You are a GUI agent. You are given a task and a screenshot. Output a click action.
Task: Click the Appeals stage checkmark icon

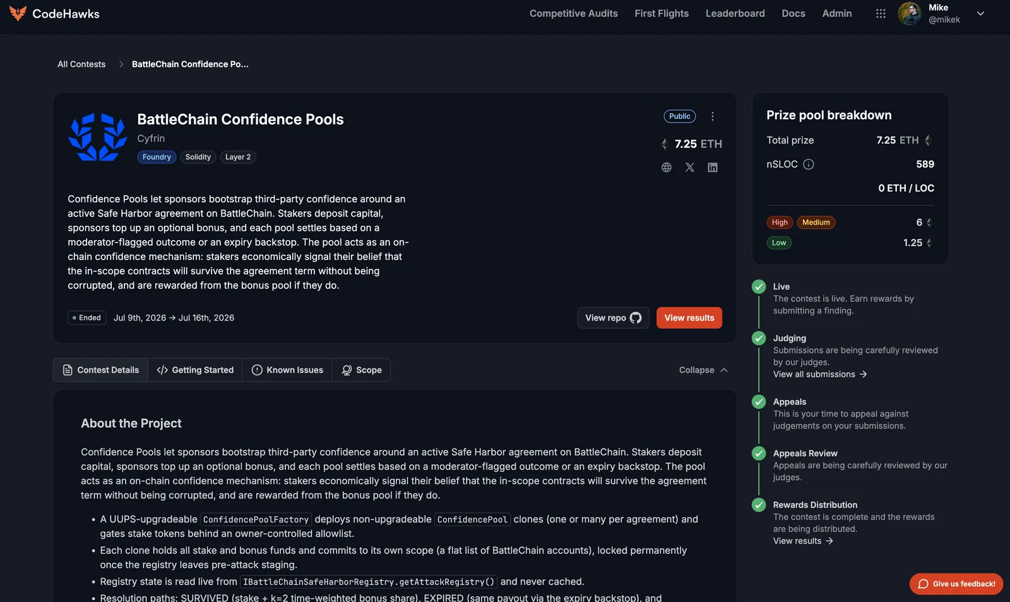click(759, 402)
